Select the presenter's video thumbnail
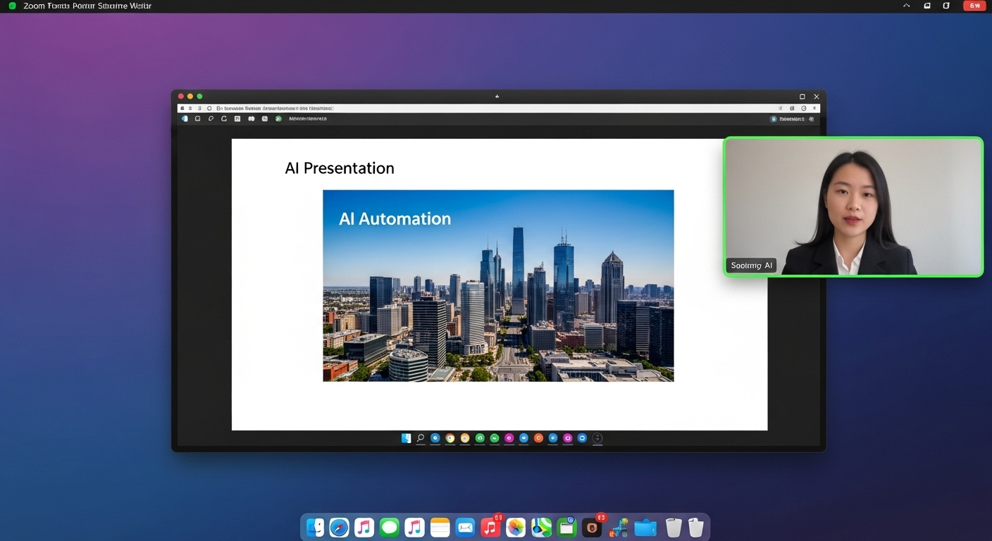 tap(852, 206)
